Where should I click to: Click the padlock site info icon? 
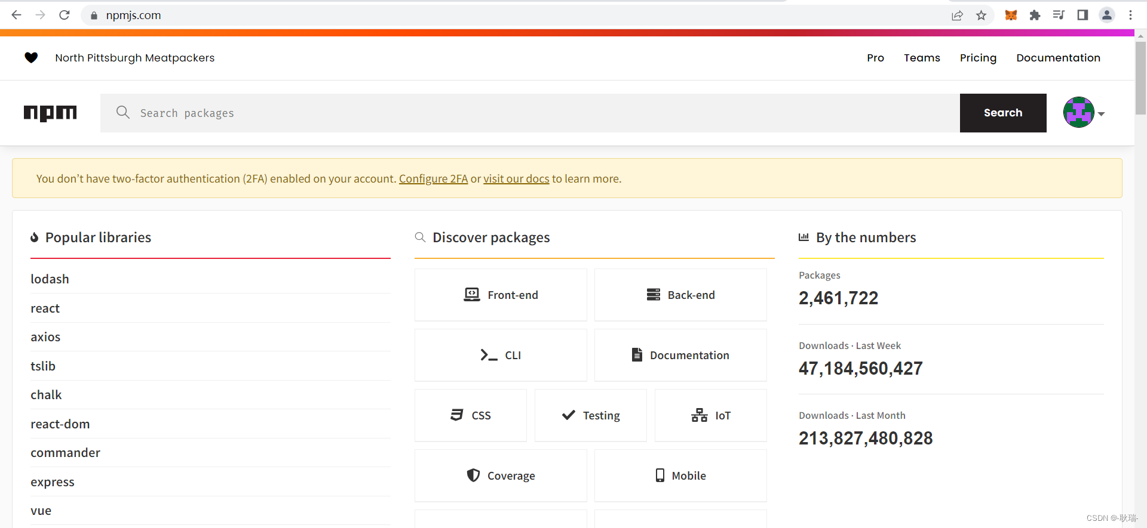click(93, 16)
